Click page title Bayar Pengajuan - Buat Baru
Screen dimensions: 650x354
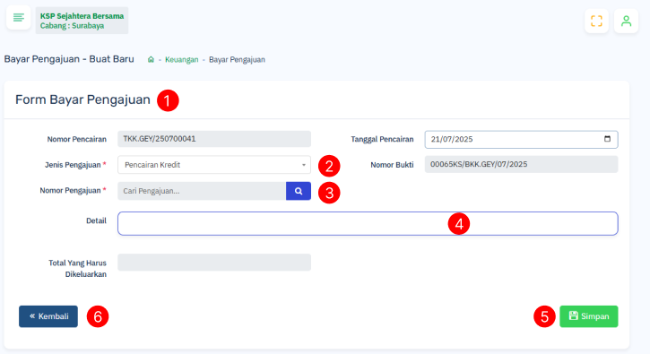point(69,59)
